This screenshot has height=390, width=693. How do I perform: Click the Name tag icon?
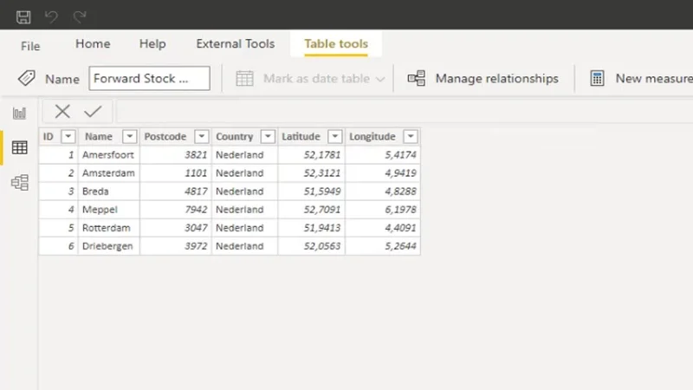click(x=27, y=78)
